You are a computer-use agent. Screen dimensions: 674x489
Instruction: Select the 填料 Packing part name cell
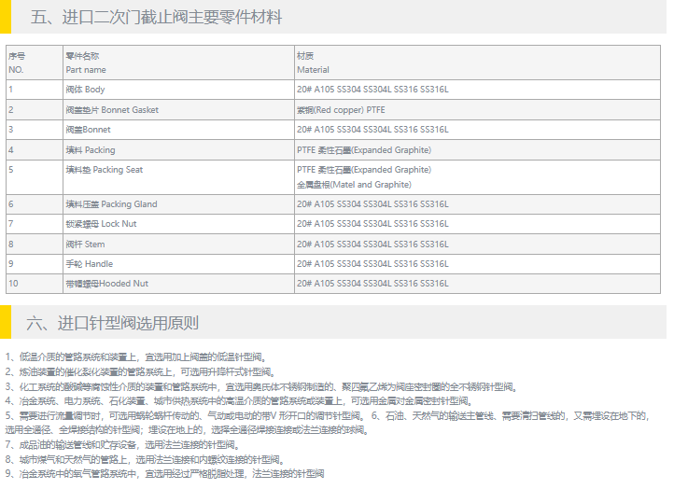(x=91, y=149)
